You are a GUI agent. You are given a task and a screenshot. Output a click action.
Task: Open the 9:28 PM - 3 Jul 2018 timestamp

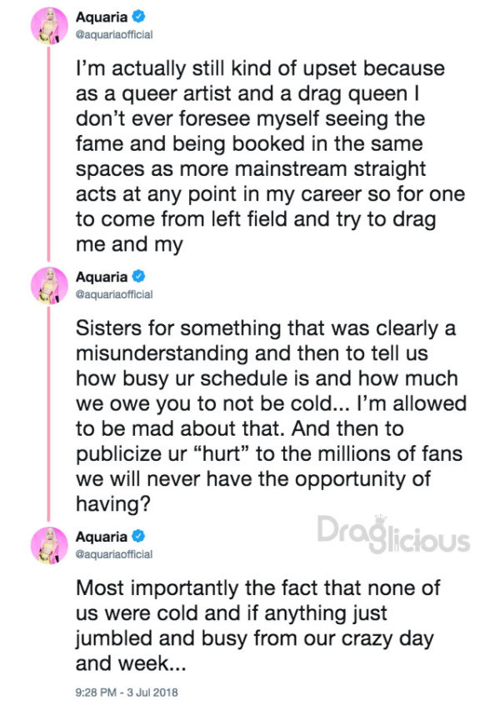[127, 692]
